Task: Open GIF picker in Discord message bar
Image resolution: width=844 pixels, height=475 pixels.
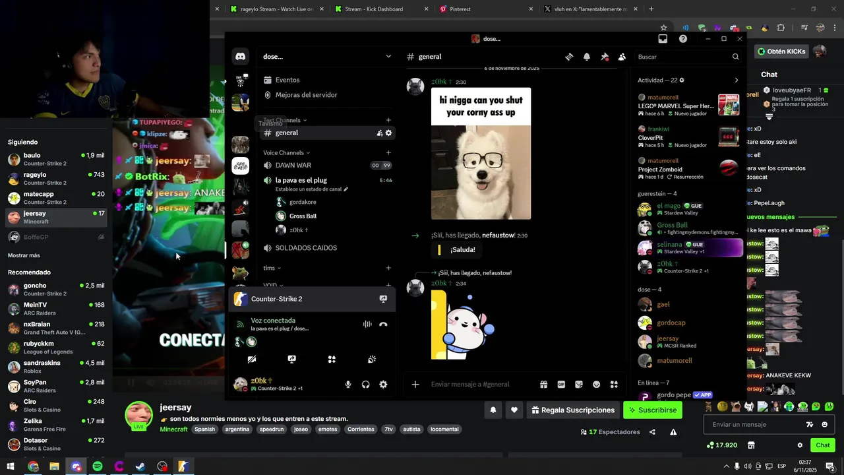Action: coord(561,385)
